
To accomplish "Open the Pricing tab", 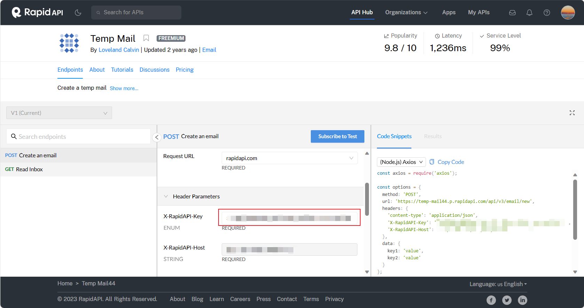I will [x=184, y=70].
